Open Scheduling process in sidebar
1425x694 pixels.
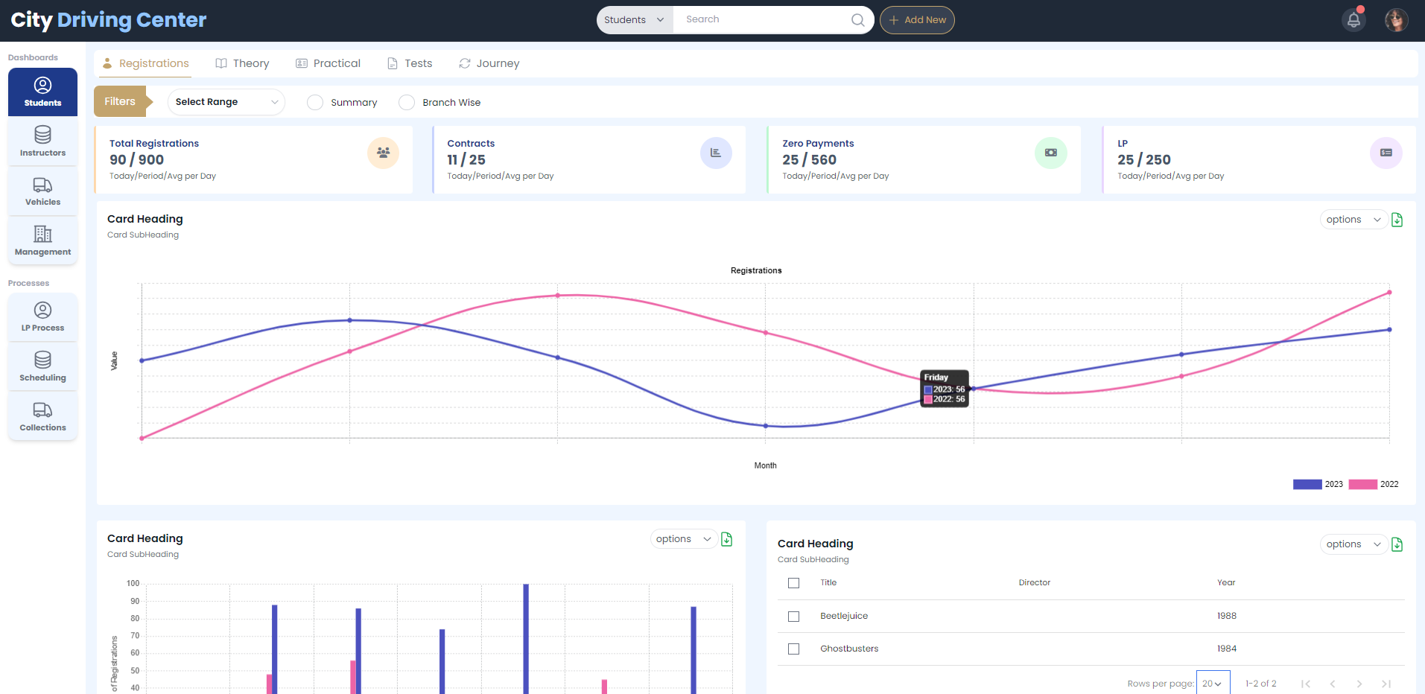pos(42,367)
